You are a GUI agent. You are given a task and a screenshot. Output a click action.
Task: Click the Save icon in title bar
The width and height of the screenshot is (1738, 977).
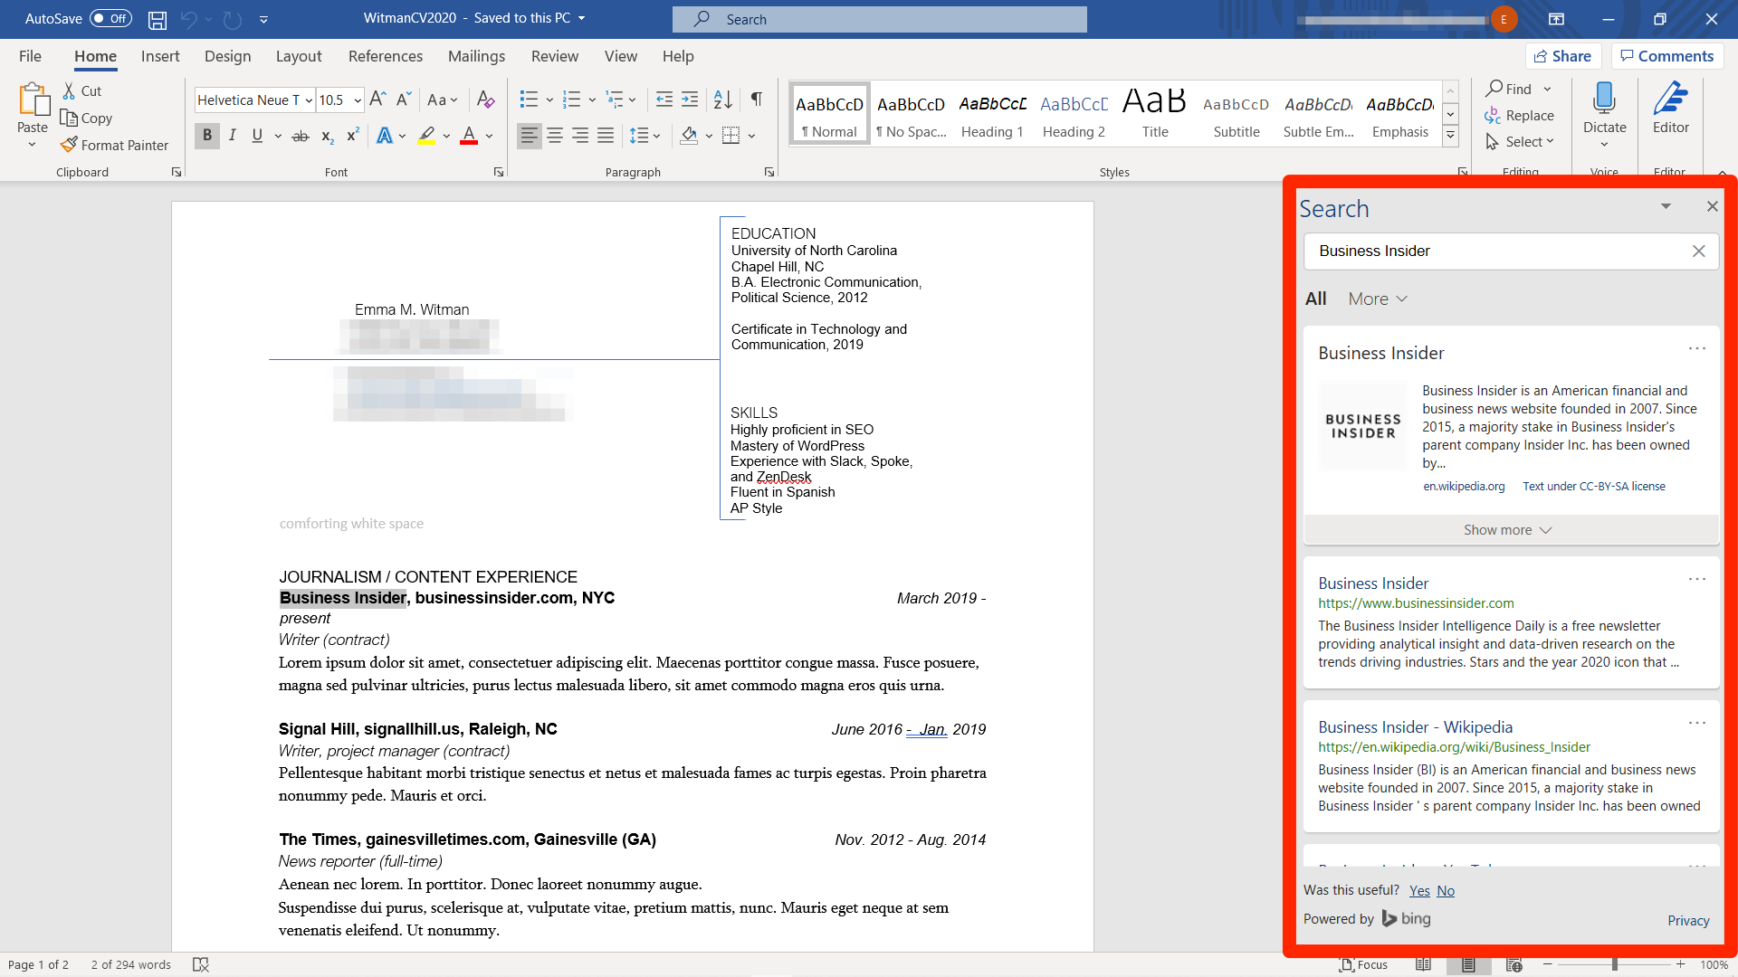pos(158,19)
